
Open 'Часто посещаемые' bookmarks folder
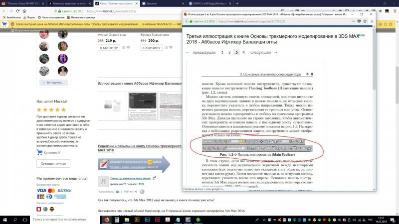pos(51,17)
